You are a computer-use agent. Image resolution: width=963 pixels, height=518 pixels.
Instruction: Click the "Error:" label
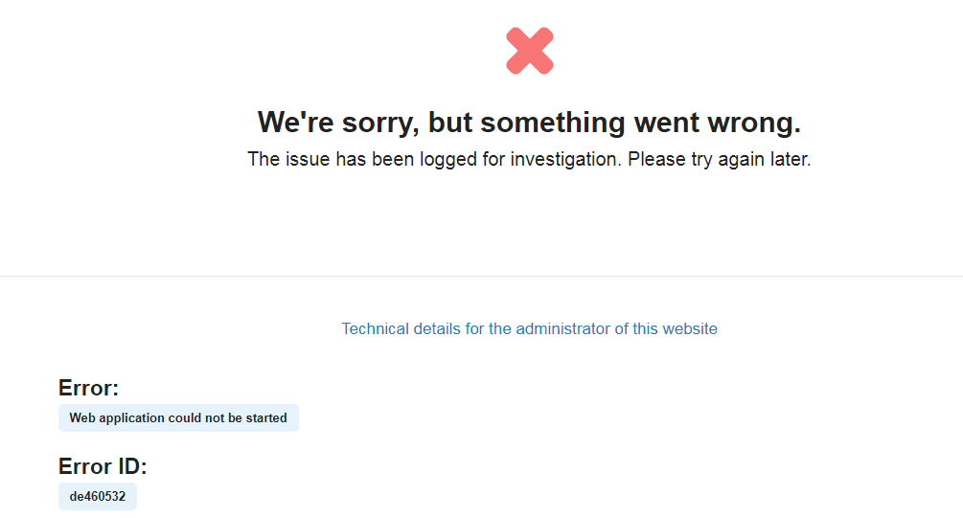(x=88, y=388)
